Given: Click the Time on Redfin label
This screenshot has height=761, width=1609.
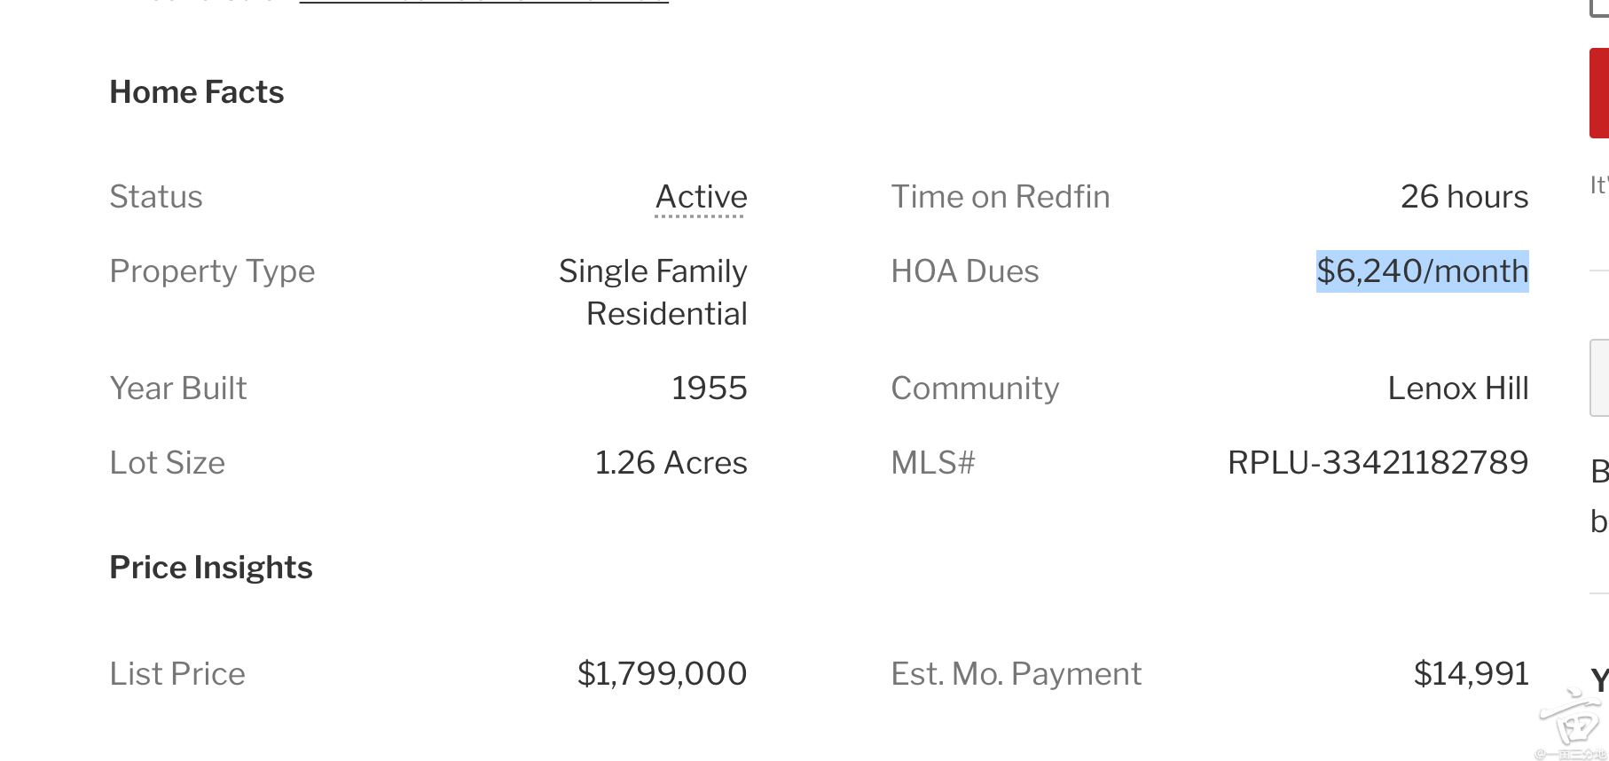Looking at the screenshot, I should (1000, 197).
